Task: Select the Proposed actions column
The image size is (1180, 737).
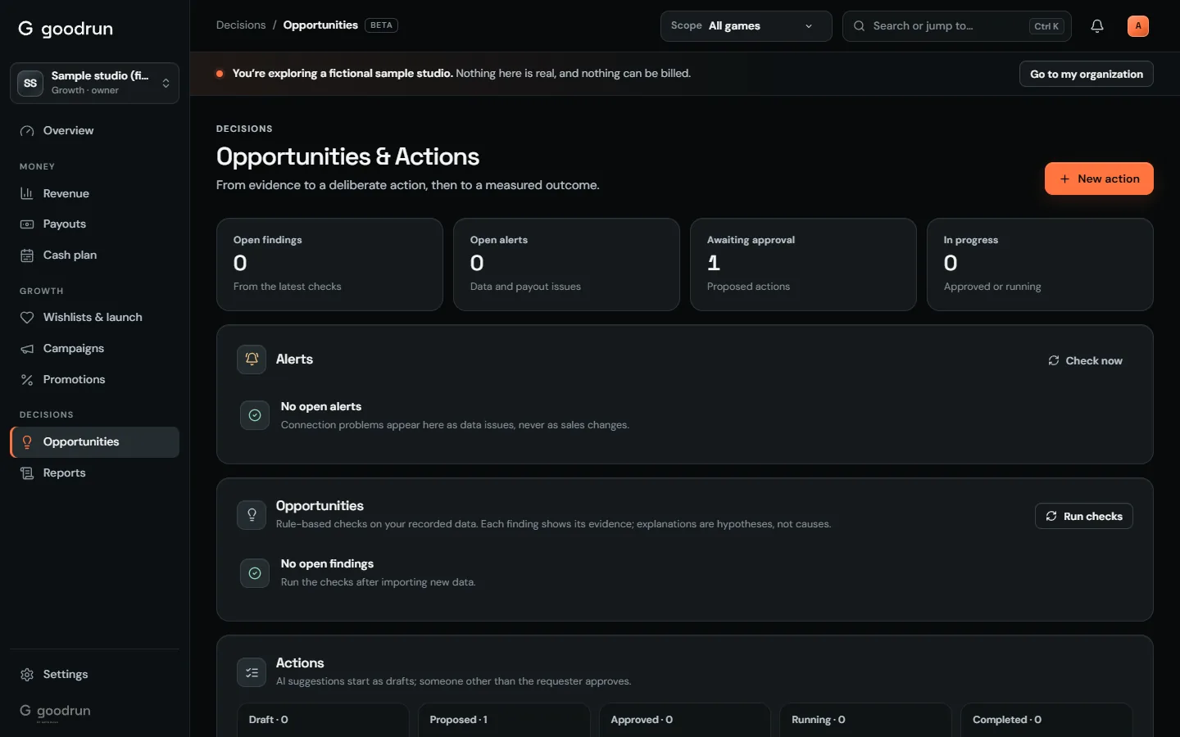Action: coord(504,720)
